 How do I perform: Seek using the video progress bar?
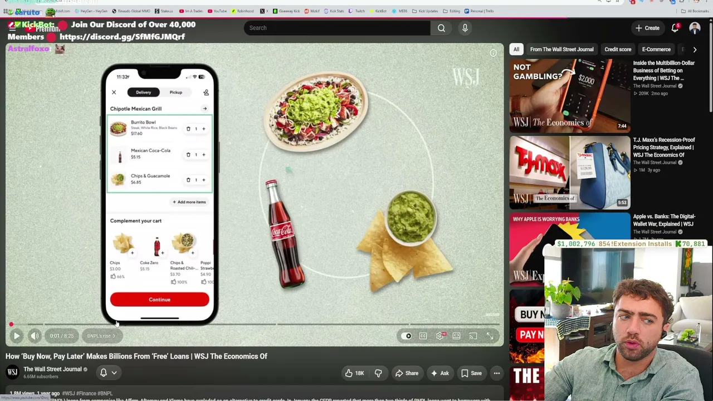click(254, 324)
